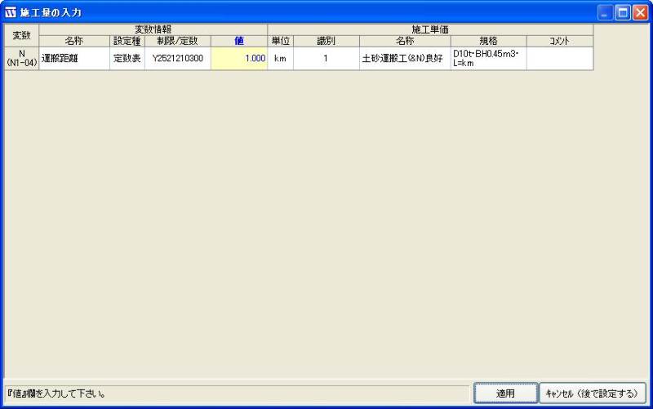Select the N (N1-04) variable row header
The image size is (653, 409).
click(21, 59)
